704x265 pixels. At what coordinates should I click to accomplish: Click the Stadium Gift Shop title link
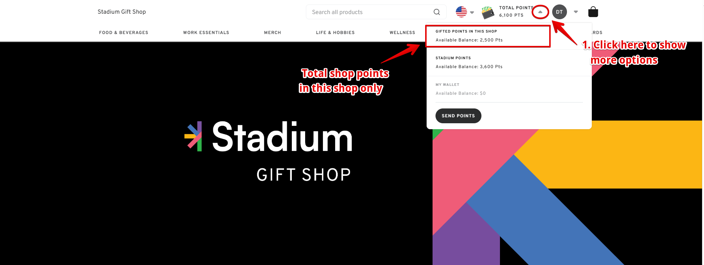[x=122, y=12]
